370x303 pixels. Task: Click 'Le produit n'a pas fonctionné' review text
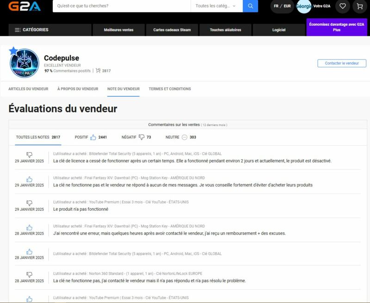tap(80, 209)
